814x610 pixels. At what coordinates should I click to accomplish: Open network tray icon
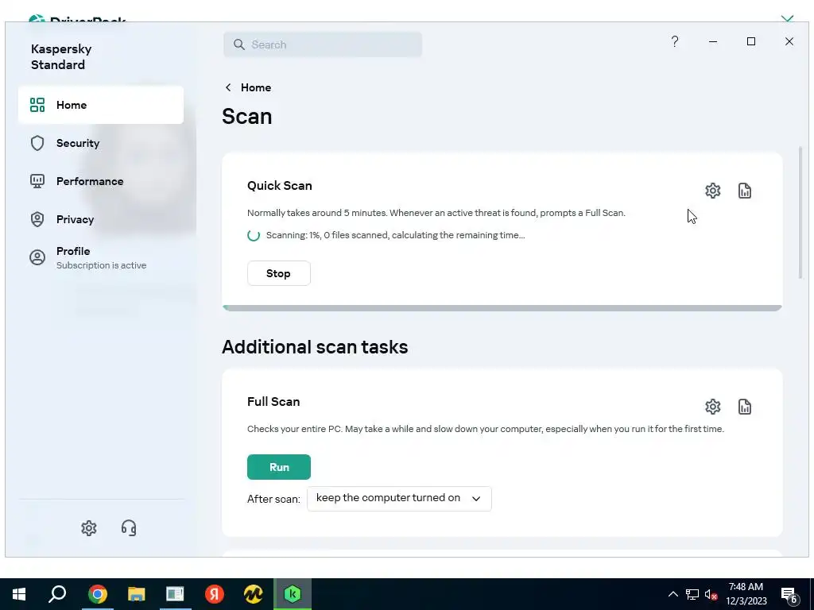point(692,594)
